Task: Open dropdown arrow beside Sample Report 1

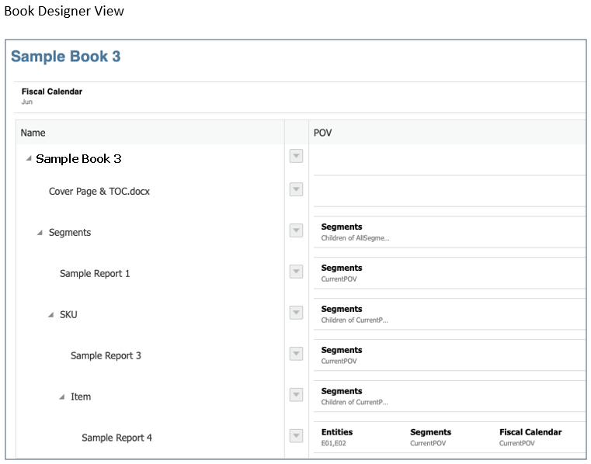Action: pyautogui.click(x=296, y=272)
